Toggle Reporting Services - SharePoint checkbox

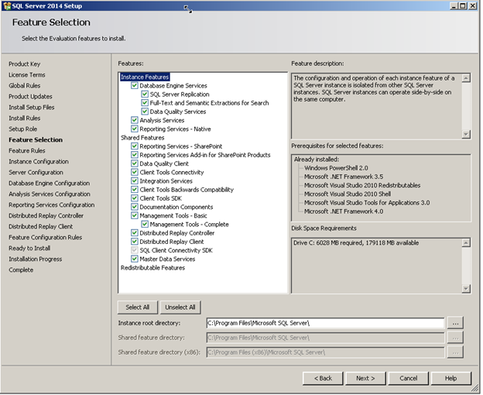(x=135, y=146)
